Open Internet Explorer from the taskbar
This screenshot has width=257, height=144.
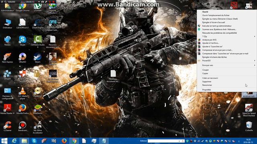tap(14, 141)
